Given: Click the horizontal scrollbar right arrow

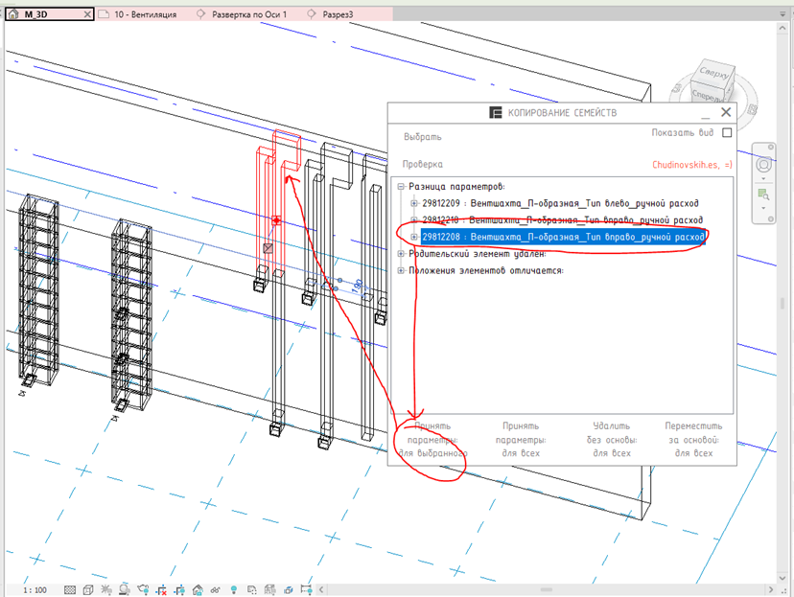Looking at the screenshot, I should click(x=771, y=589).
